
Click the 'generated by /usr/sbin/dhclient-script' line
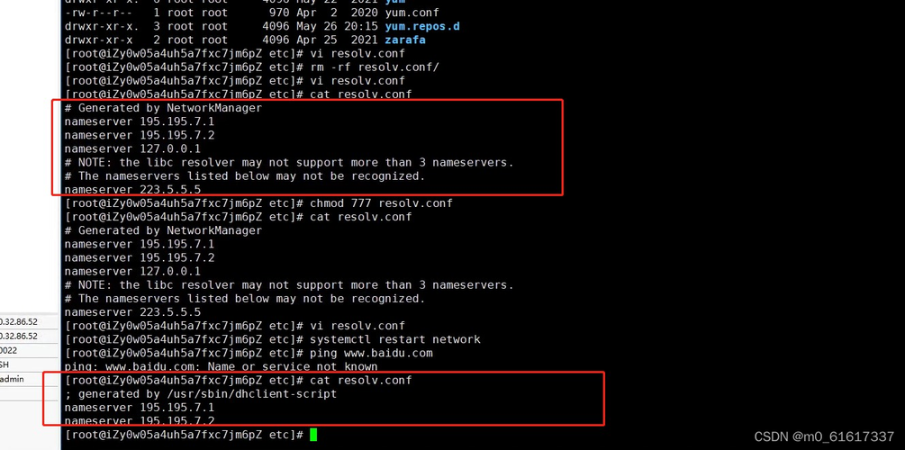[201, 394]
